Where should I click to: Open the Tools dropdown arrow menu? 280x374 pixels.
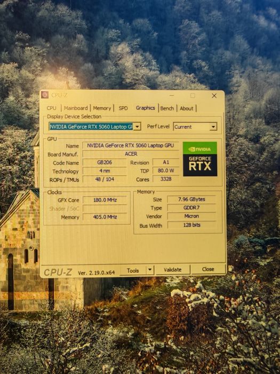(x=150, y=270)
